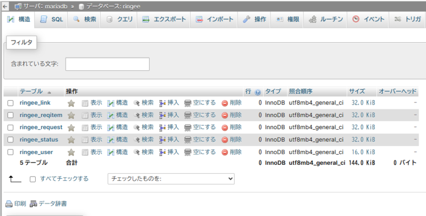
Task: Click insert (挿入) icon for ringee_user
Action: click(162, 152)
